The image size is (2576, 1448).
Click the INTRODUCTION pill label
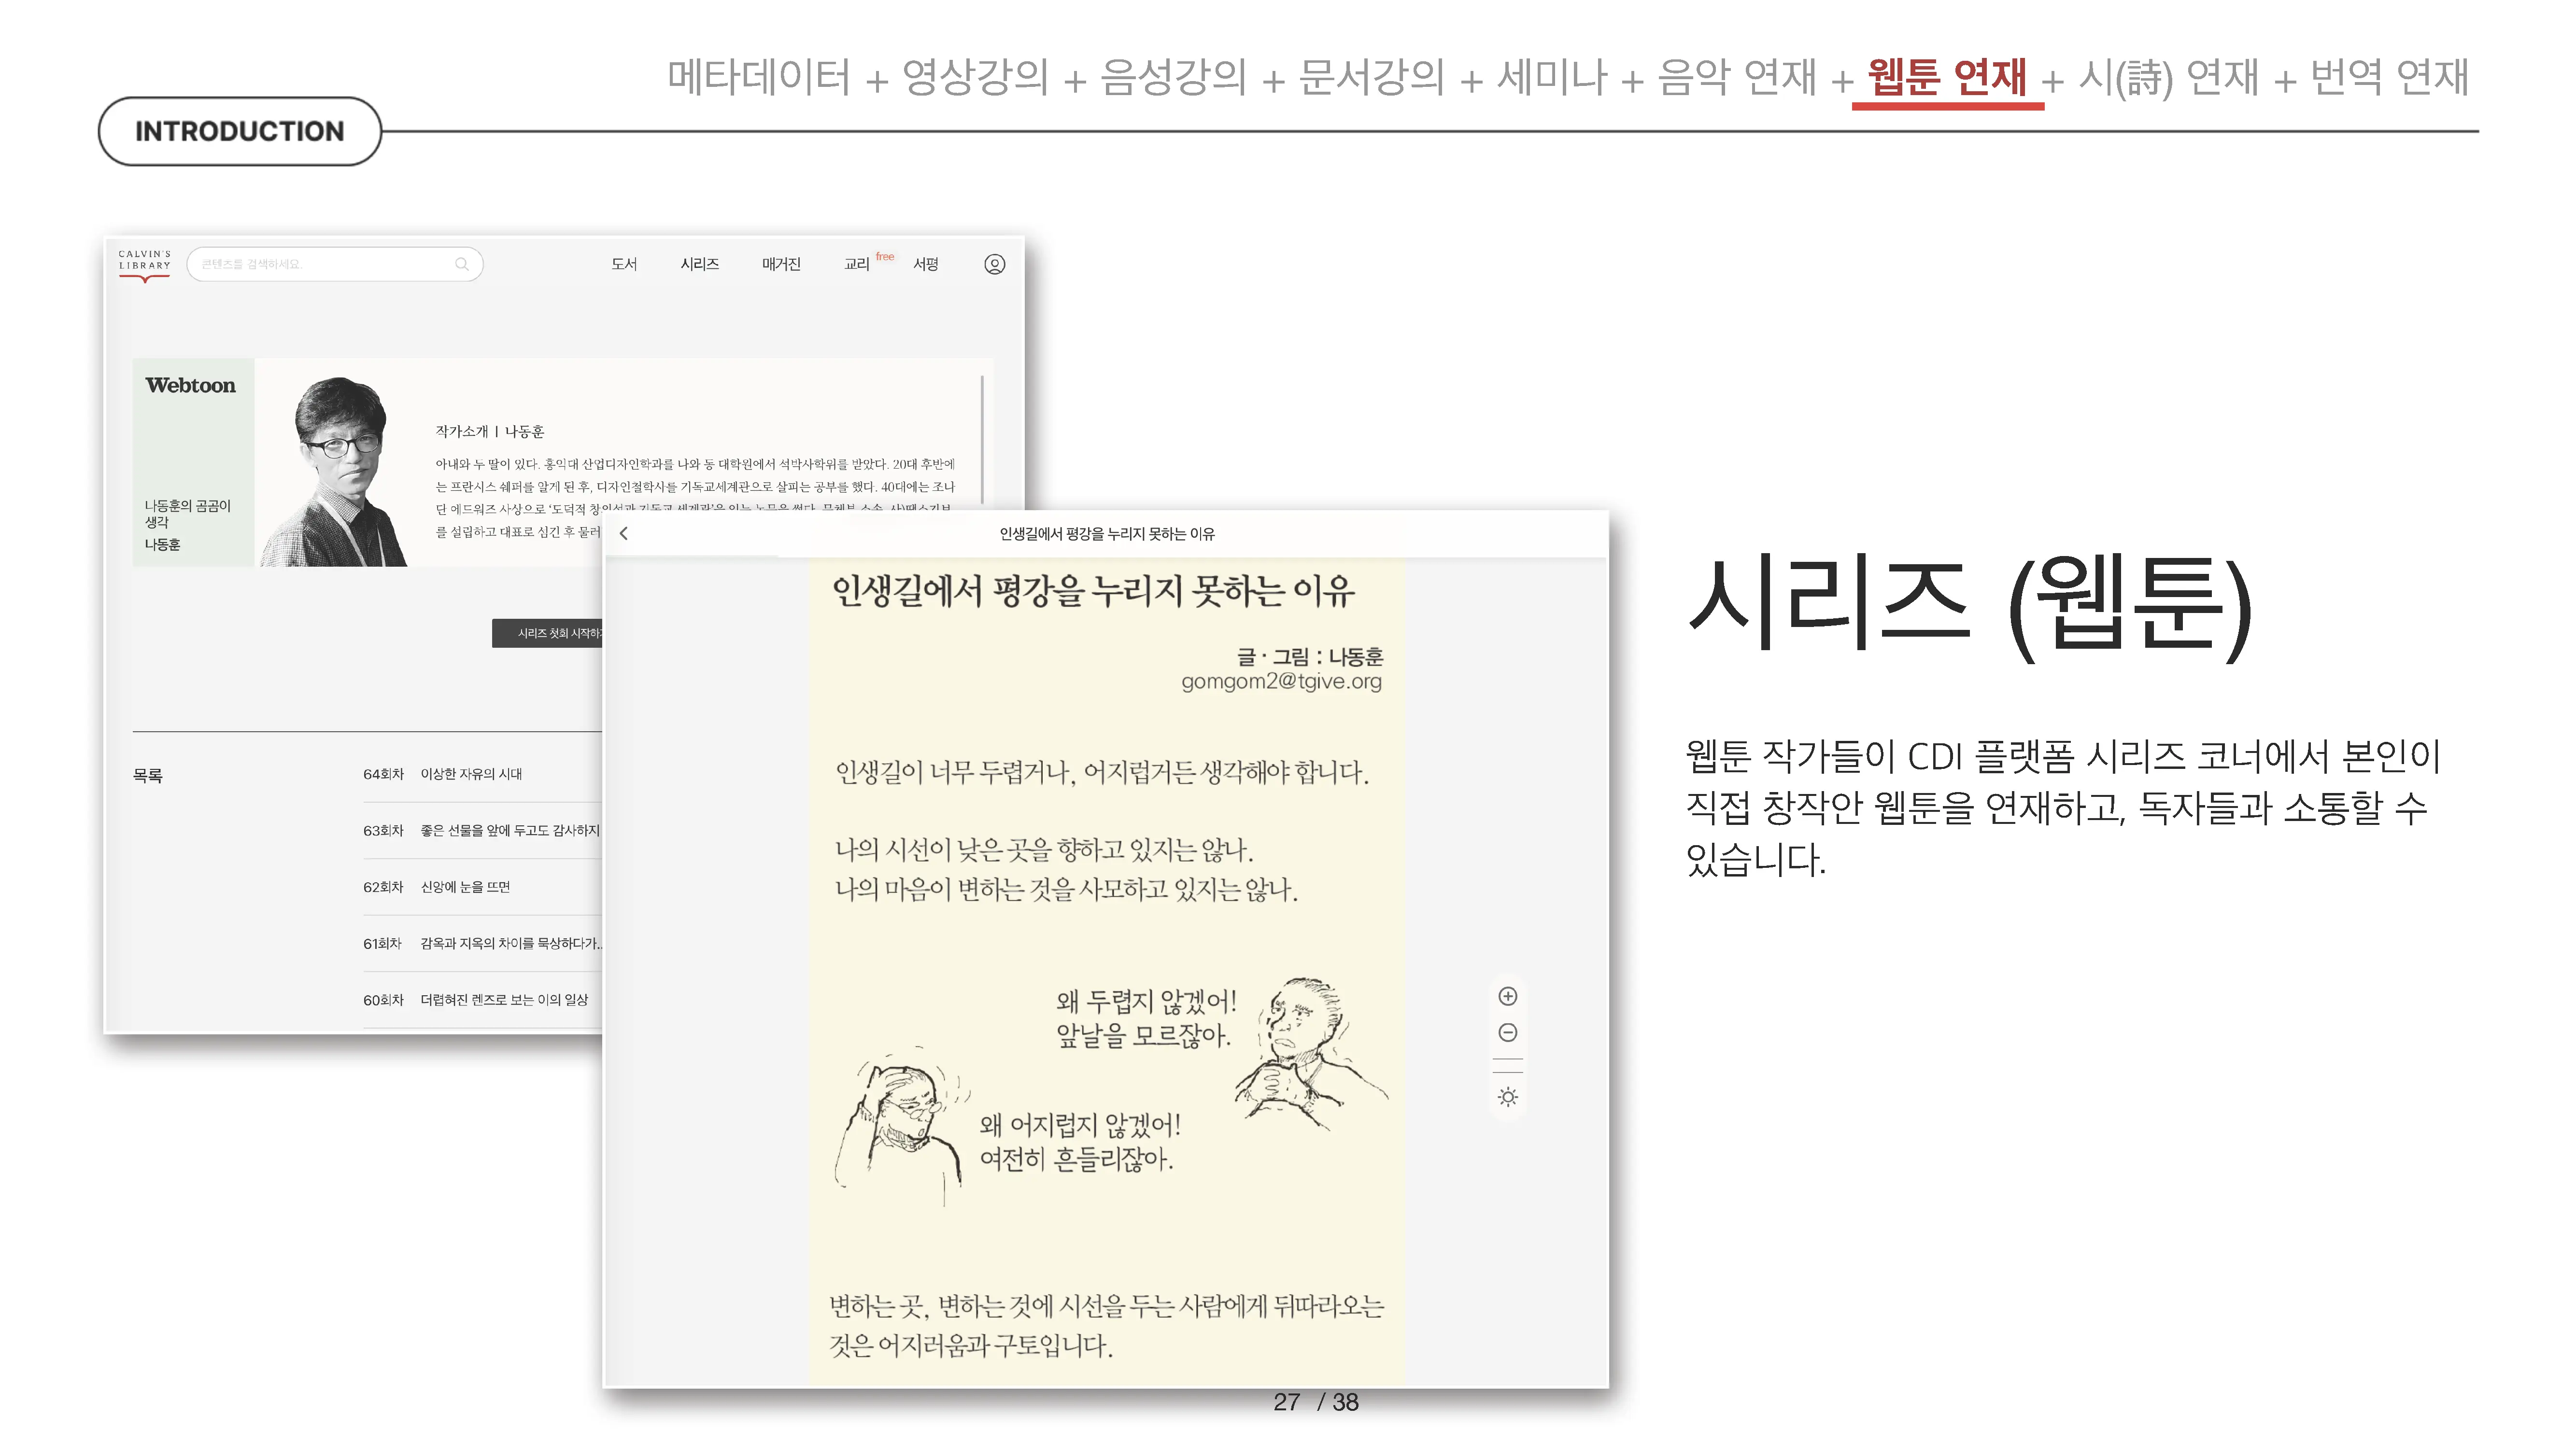(239, 131)
